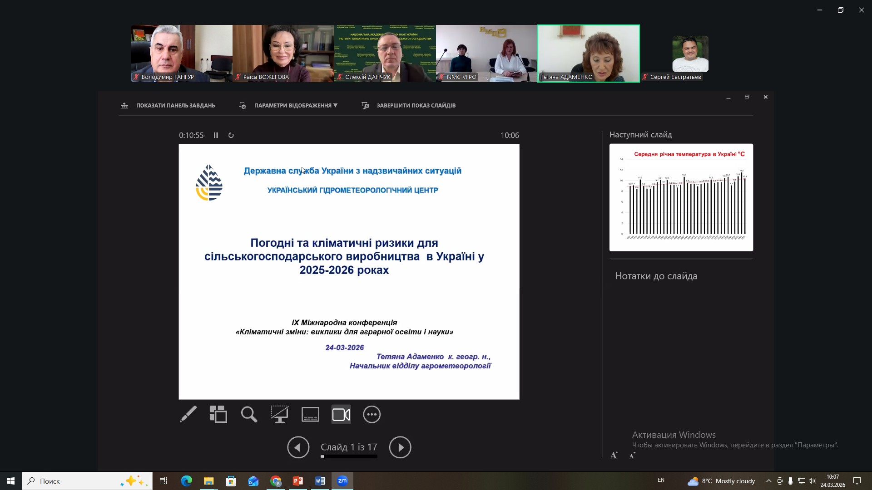Select the pen and laser pointer tool
This screenshot has height=490, width=872.
click(x=188, y=414)
